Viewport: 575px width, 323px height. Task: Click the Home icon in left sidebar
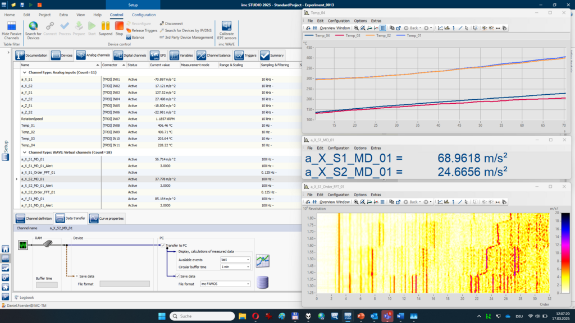pos(5,249)
